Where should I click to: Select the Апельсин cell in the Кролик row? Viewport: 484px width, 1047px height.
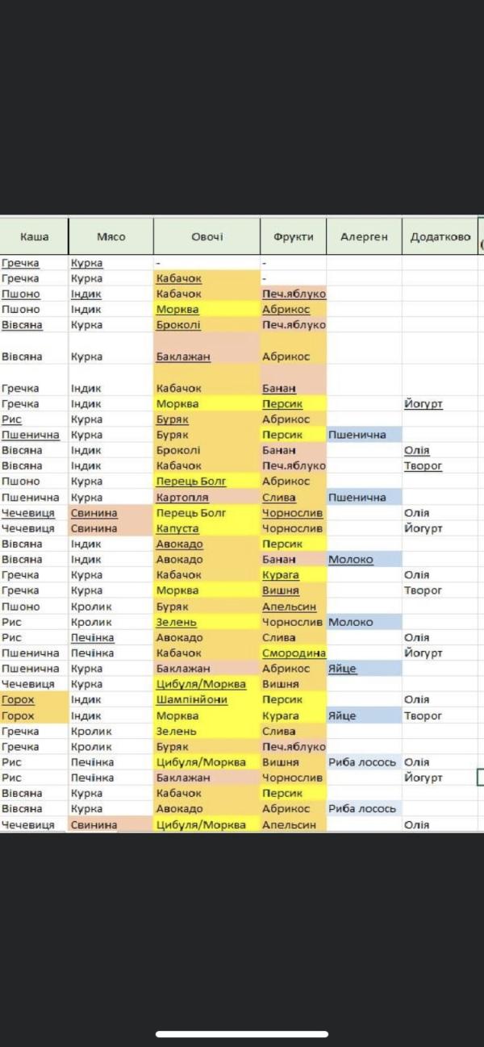coord(294,607)
